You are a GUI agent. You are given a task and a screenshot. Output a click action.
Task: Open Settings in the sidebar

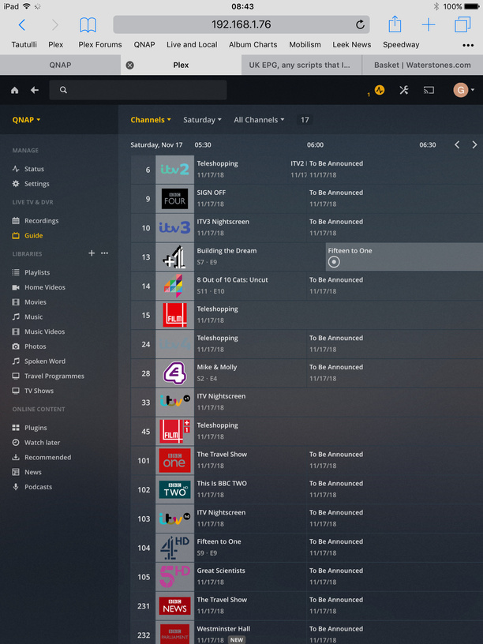31,184
